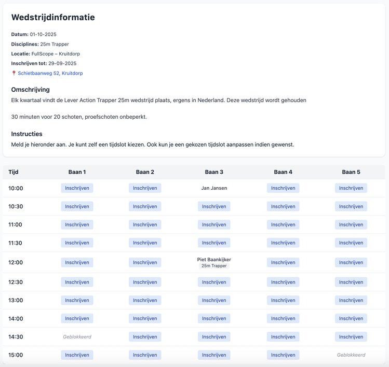Click the red location pin icon
The image size is (389, 367).
[14, 74]
